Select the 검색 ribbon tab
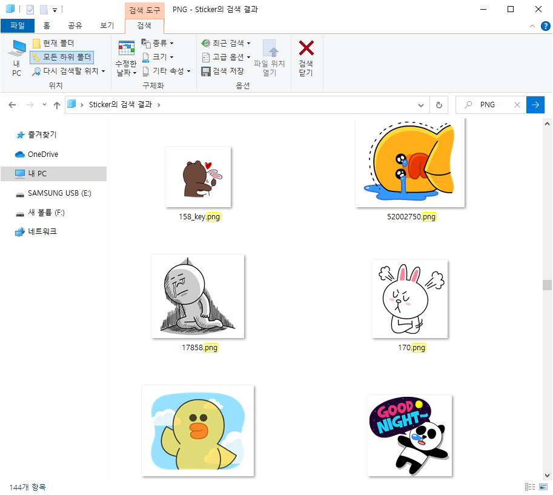Viewport: 553px width, 495px height. tap(144, 26)
